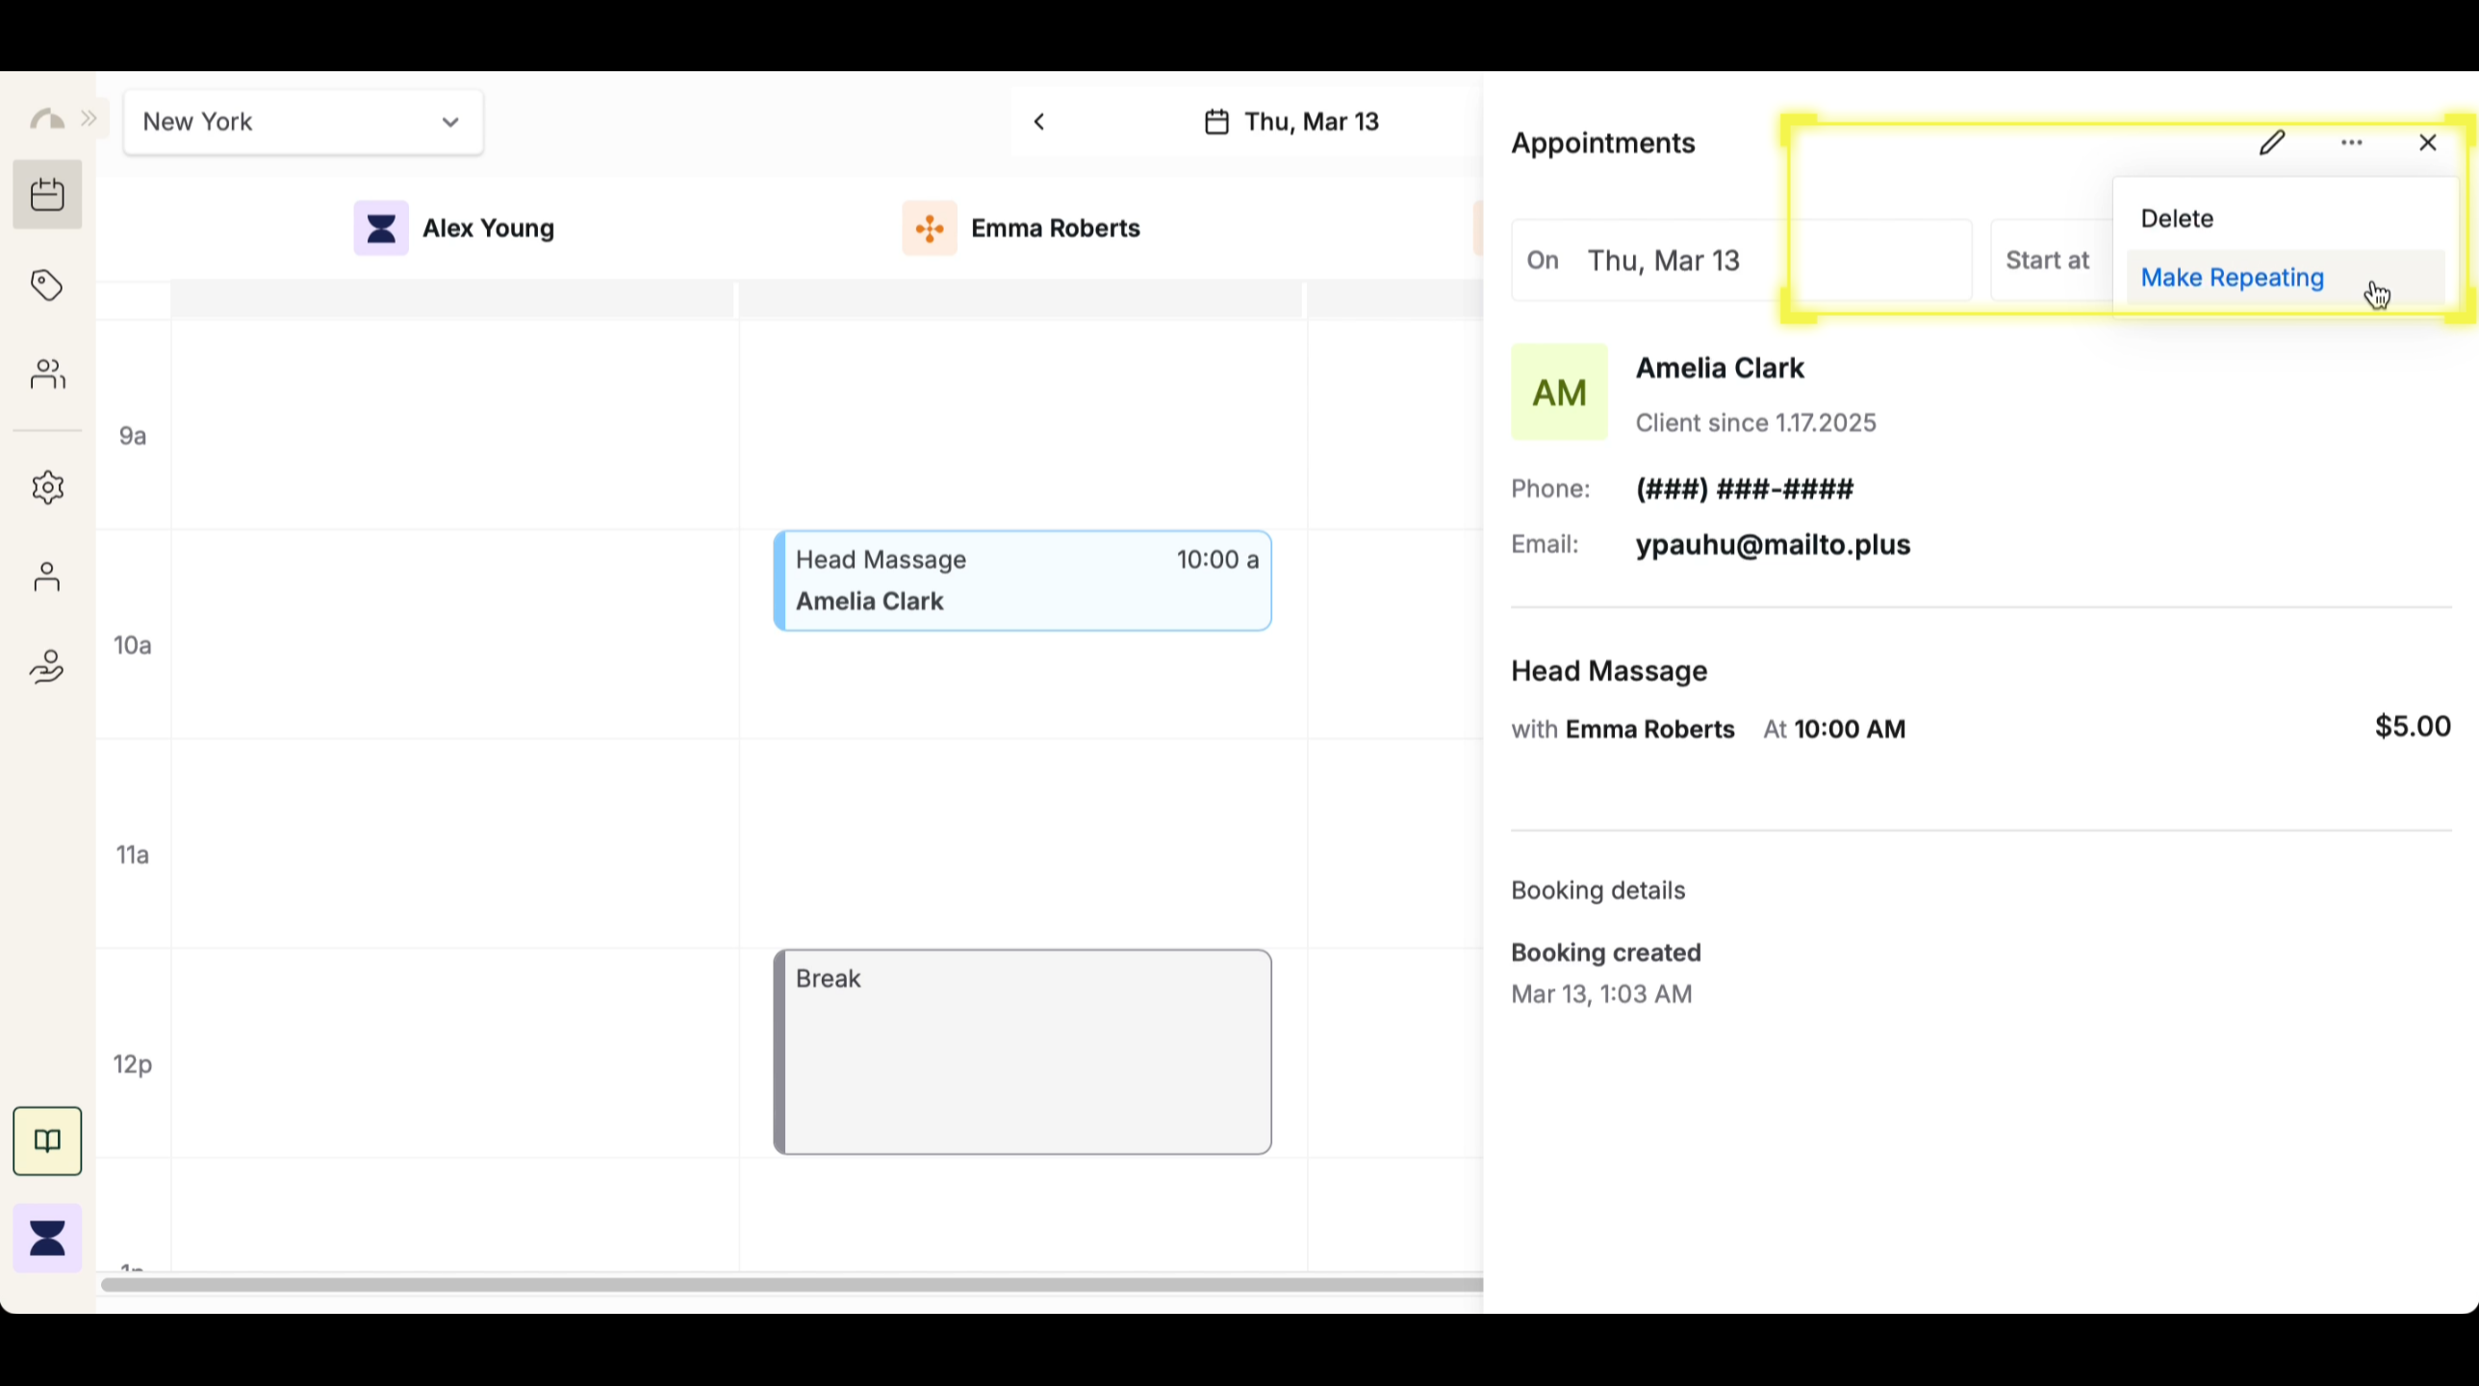Click the On Thu, Mar 13 date field

(x=1662, y=261)
